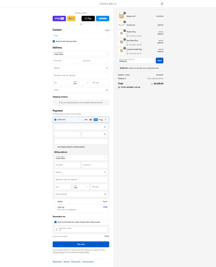Click search icon in Billing Address field
Image resolution: width=216 pixels, height=267 pixels.
click(105, 172)
